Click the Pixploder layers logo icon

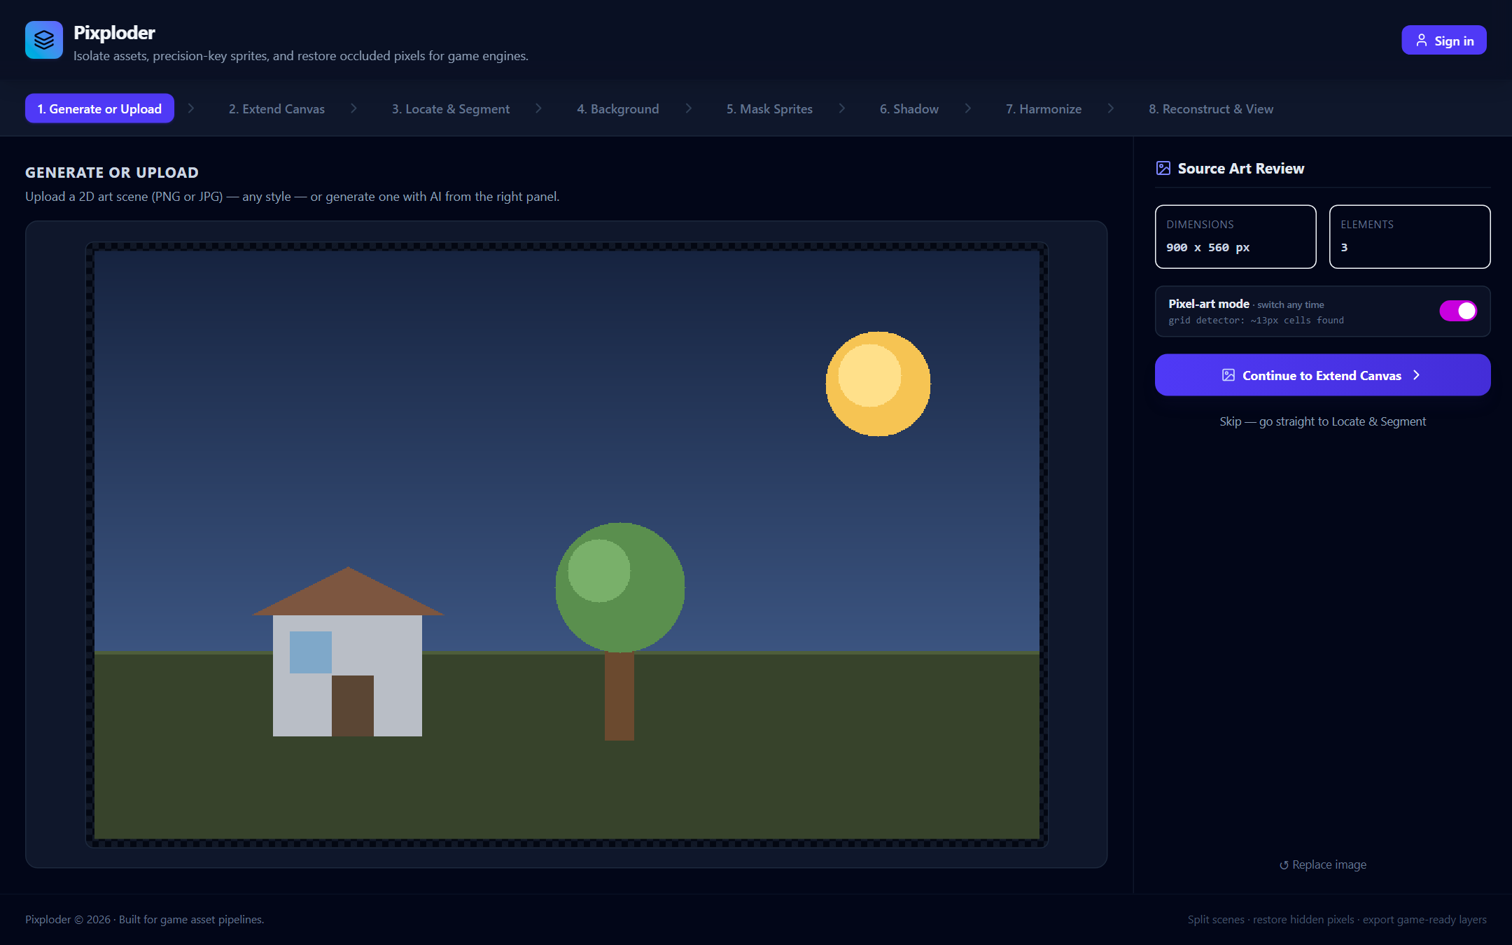(x=44, y=40)
